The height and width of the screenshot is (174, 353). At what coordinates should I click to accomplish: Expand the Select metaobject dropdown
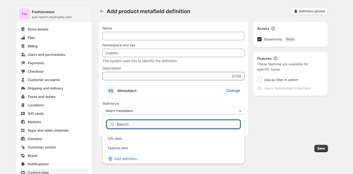[173, 111]
